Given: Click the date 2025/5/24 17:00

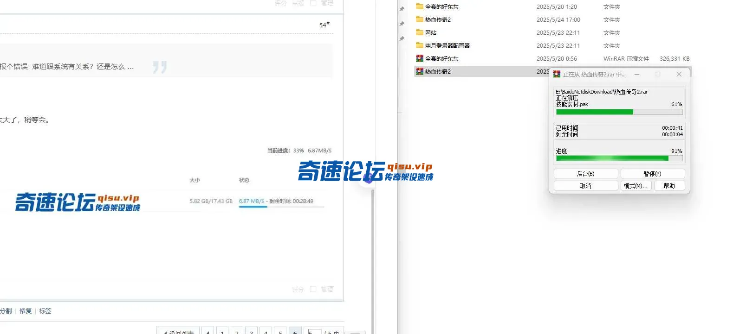Looking at the screenshot, I should pos(558,19).
